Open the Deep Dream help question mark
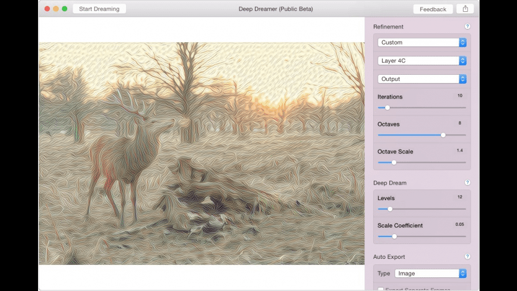This screenshot has height=291, width=517. [x=467, y=183]
